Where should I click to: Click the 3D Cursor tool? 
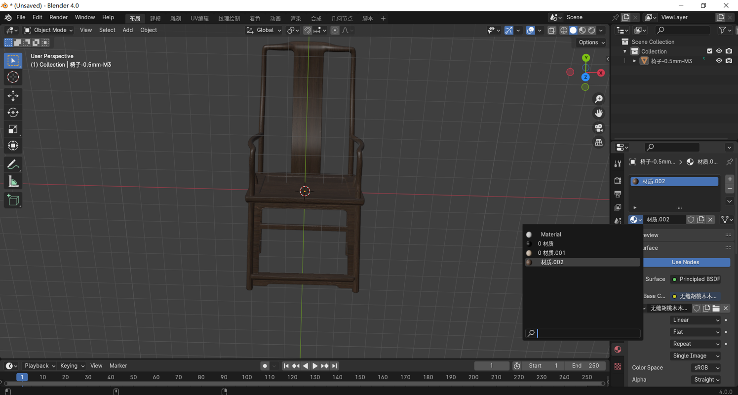point(13,77)
